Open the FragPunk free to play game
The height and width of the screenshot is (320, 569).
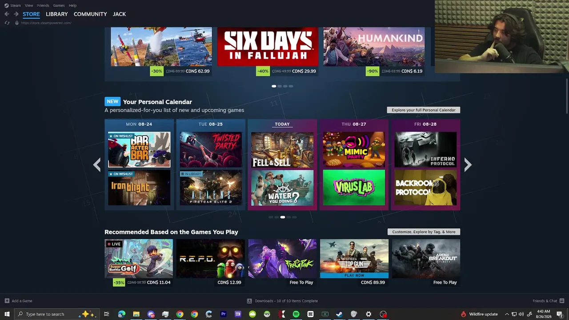click(x=282, y=263)
